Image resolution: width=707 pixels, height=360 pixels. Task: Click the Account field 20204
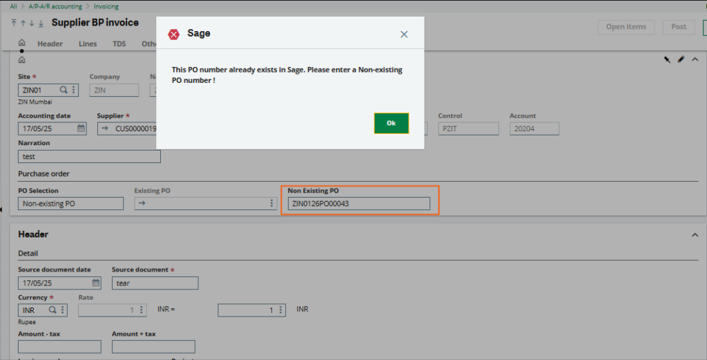point(534,129)
